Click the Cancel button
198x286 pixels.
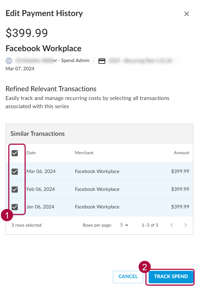click(128, 277)
